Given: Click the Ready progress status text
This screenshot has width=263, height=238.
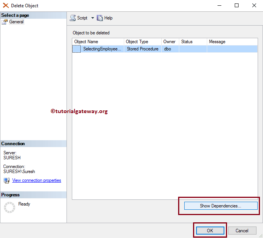Looking at the screenshot, I should tap(24, 204).
